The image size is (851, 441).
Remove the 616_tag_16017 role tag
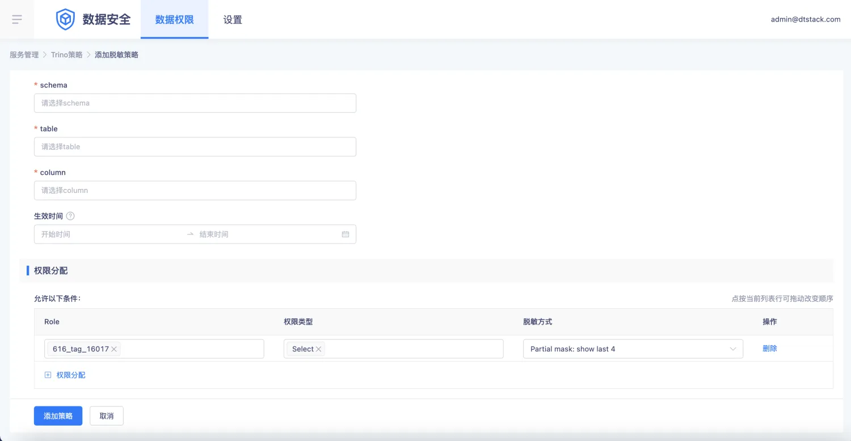point(114,349)
